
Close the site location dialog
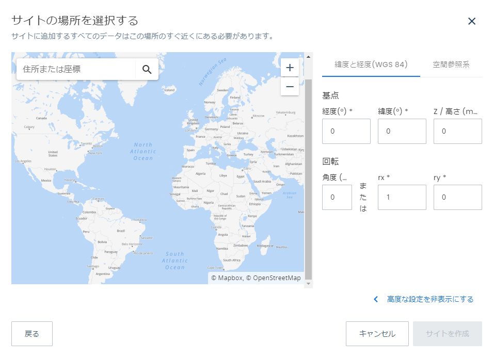point(472,21)
